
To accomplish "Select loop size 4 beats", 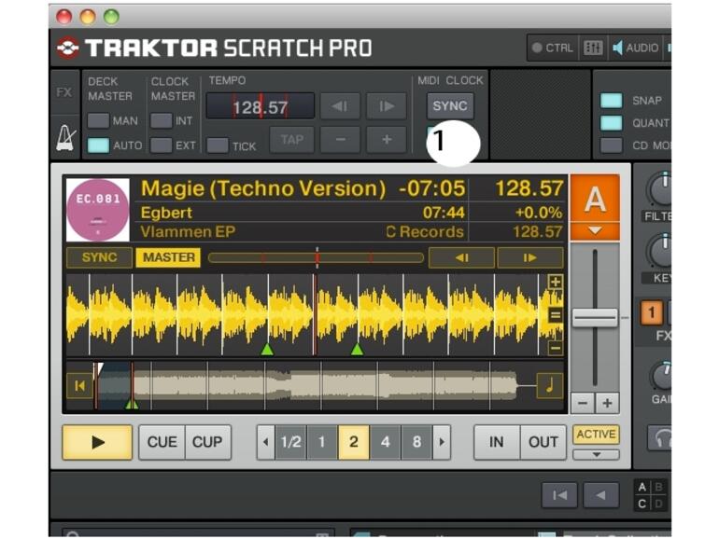I will tap(385, 442).
